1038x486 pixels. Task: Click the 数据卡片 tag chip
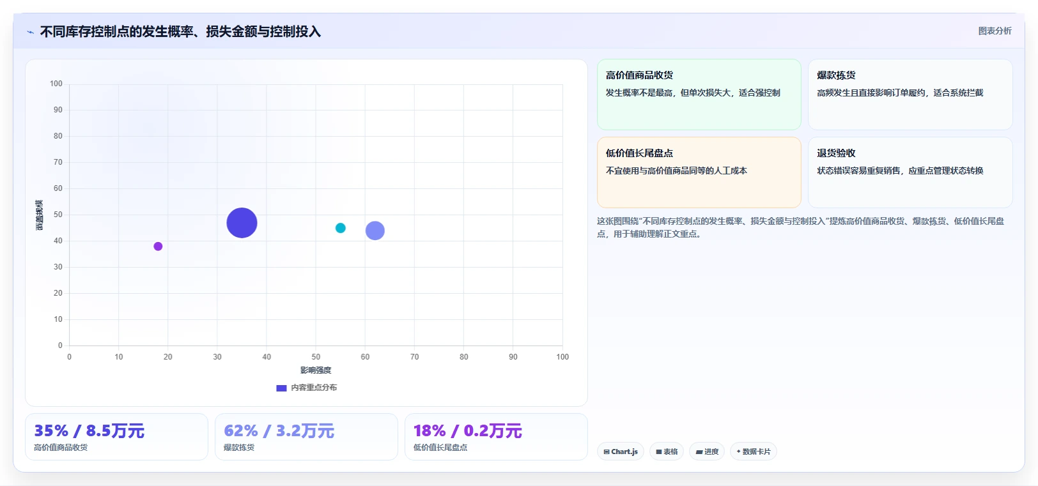(x=754, y=452)
